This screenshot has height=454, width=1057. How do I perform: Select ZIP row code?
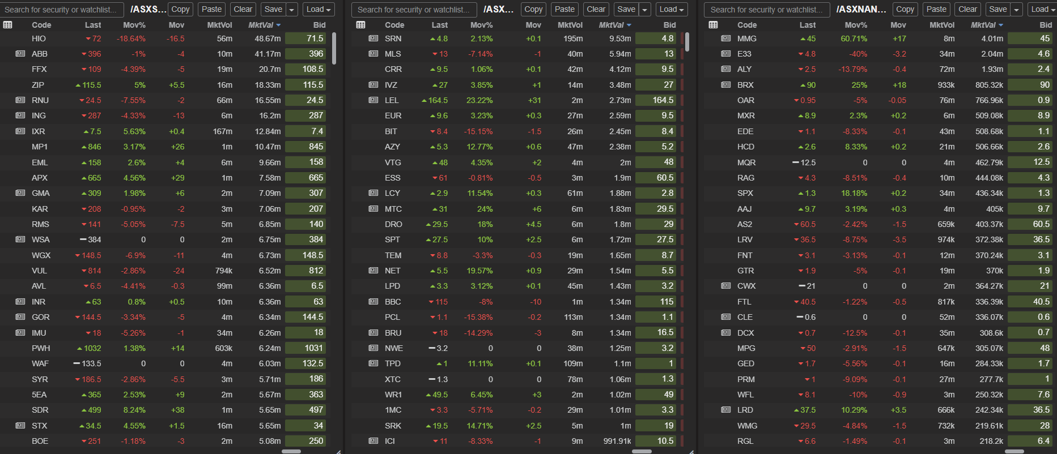(x=38, y=85)
